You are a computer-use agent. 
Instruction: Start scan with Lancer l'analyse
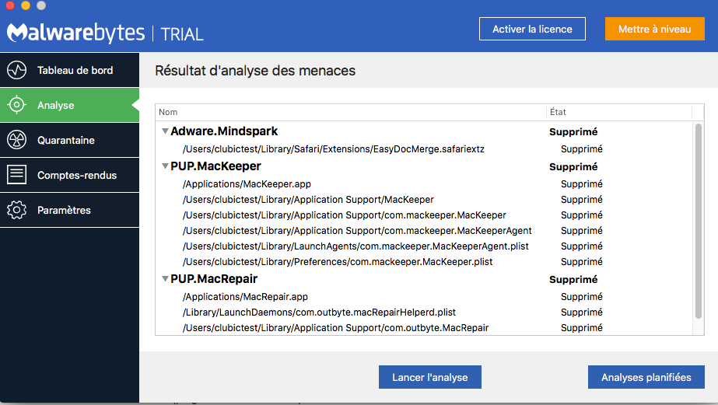point(430,377)
